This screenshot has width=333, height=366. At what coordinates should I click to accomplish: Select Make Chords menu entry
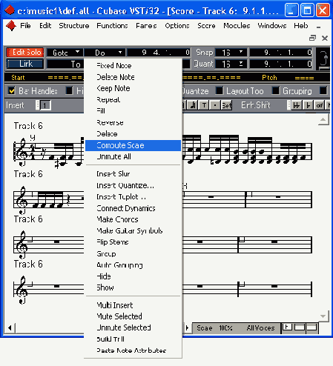(x=133, y=219)
